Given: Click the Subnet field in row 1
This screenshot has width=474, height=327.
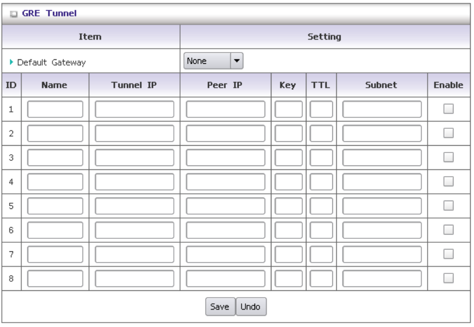Looking at the screenshot, I should coord(382,109).
